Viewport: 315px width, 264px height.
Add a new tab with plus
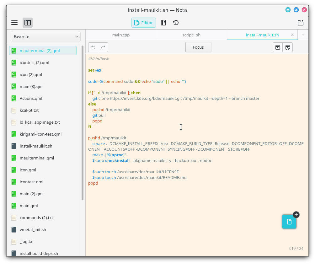tap(303, 35)
